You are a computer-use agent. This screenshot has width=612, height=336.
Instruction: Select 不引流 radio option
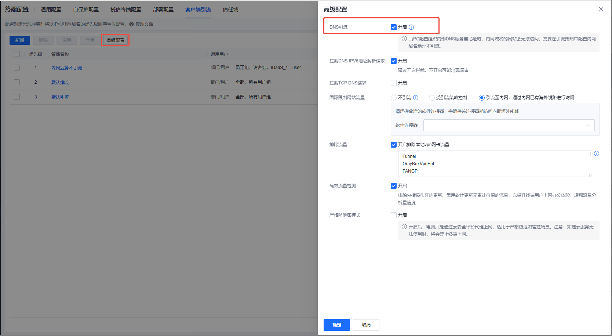click(x=394, y=98)
